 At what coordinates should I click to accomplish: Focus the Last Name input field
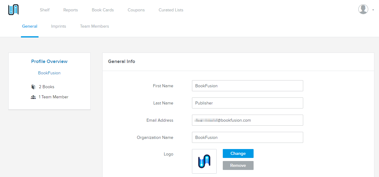pyautogui.click(x=247, y=103)
